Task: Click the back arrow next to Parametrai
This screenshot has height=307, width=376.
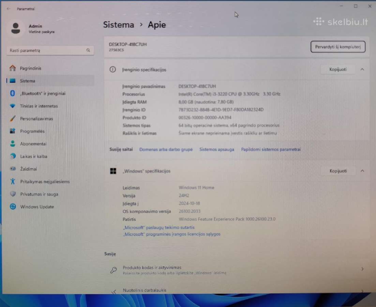Action: tap(9, 9)
